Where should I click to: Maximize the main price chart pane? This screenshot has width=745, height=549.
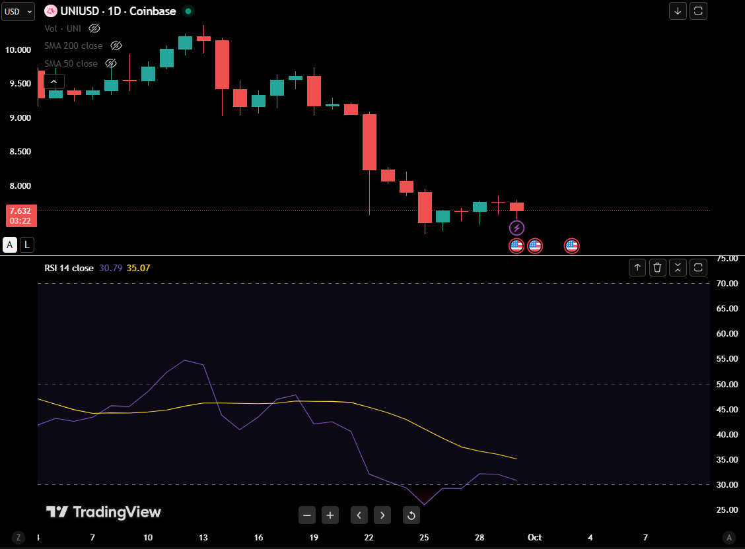click(x=698, y=11)
